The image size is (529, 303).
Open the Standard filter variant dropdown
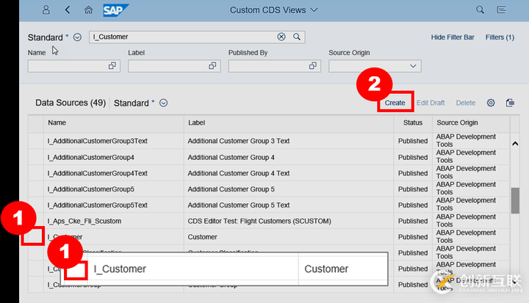[77, 37]
